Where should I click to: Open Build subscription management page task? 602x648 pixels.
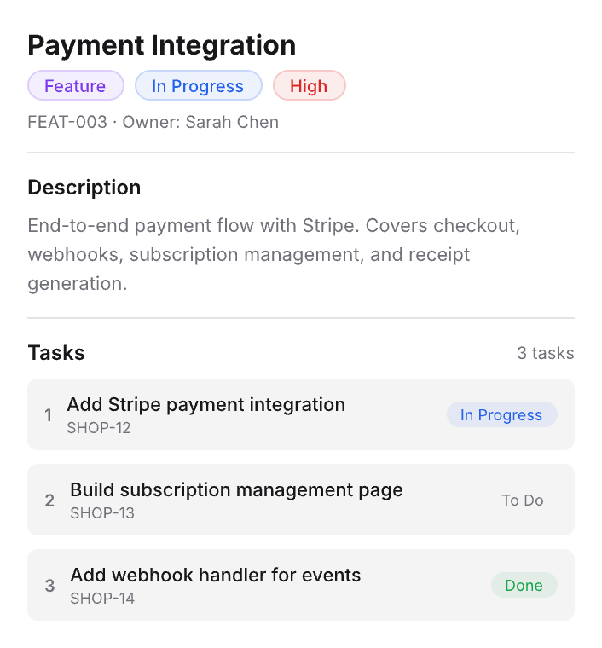[236, 490]
